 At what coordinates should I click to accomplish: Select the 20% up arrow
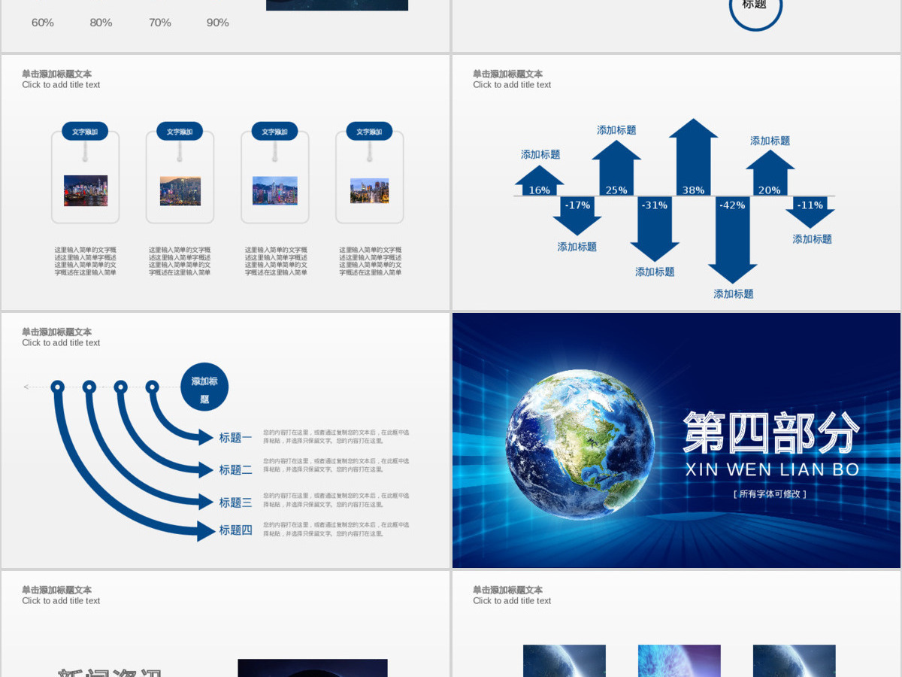point(770,173)
